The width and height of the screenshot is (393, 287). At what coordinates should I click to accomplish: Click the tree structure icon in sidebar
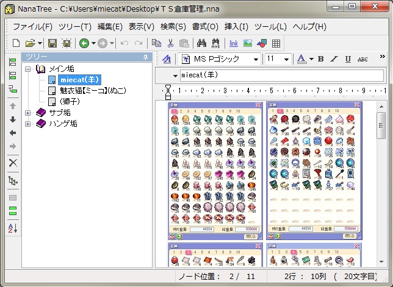coord(13,180)
